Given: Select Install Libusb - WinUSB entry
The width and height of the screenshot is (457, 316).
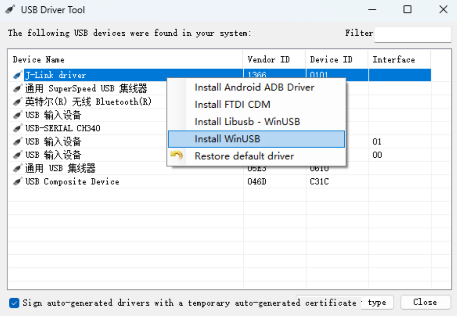Looking at the screenshot, I should [247, 122].
